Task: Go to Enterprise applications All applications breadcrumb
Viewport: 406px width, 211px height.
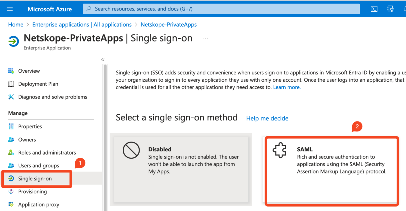Action: click(82, 24)
